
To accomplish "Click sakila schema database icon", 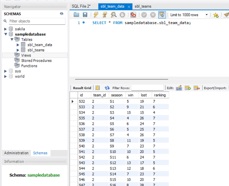I will (x=11, y=29).
